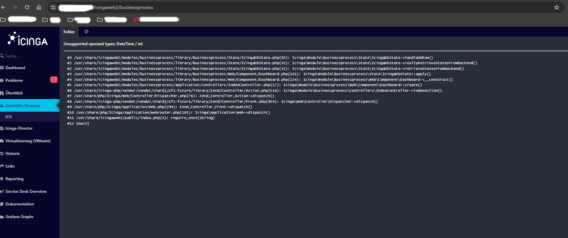
Task: Click stack trace line #12 {main}
Action: tap(78, 123)
